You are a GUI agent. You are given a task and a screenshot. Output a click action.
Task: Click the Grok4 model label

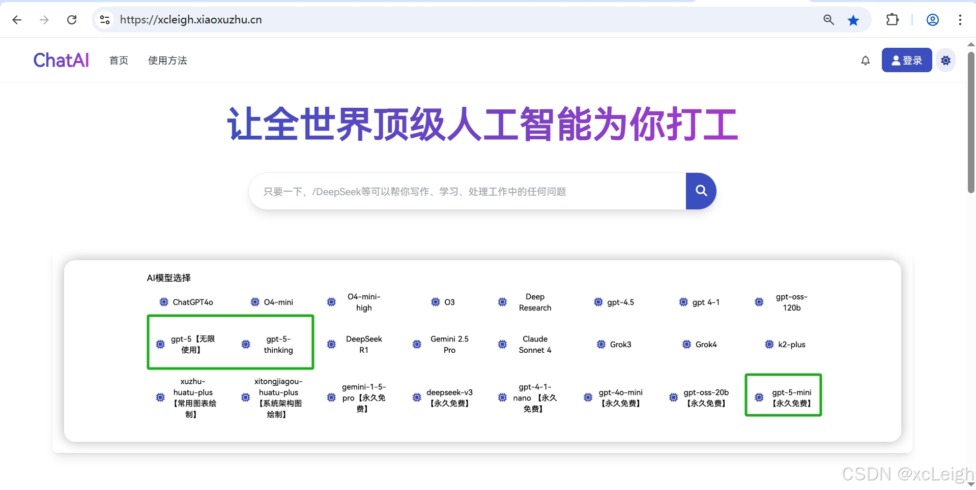tap(706, 344)
